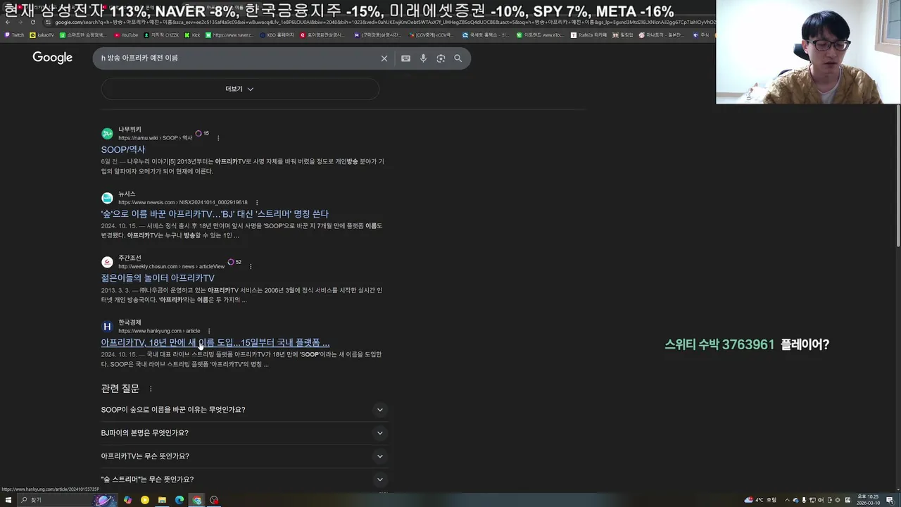The width and height of the screenshot is (901, 507).
Task: Open the kakaoTV bookmark
Action: tap(42, 35)
